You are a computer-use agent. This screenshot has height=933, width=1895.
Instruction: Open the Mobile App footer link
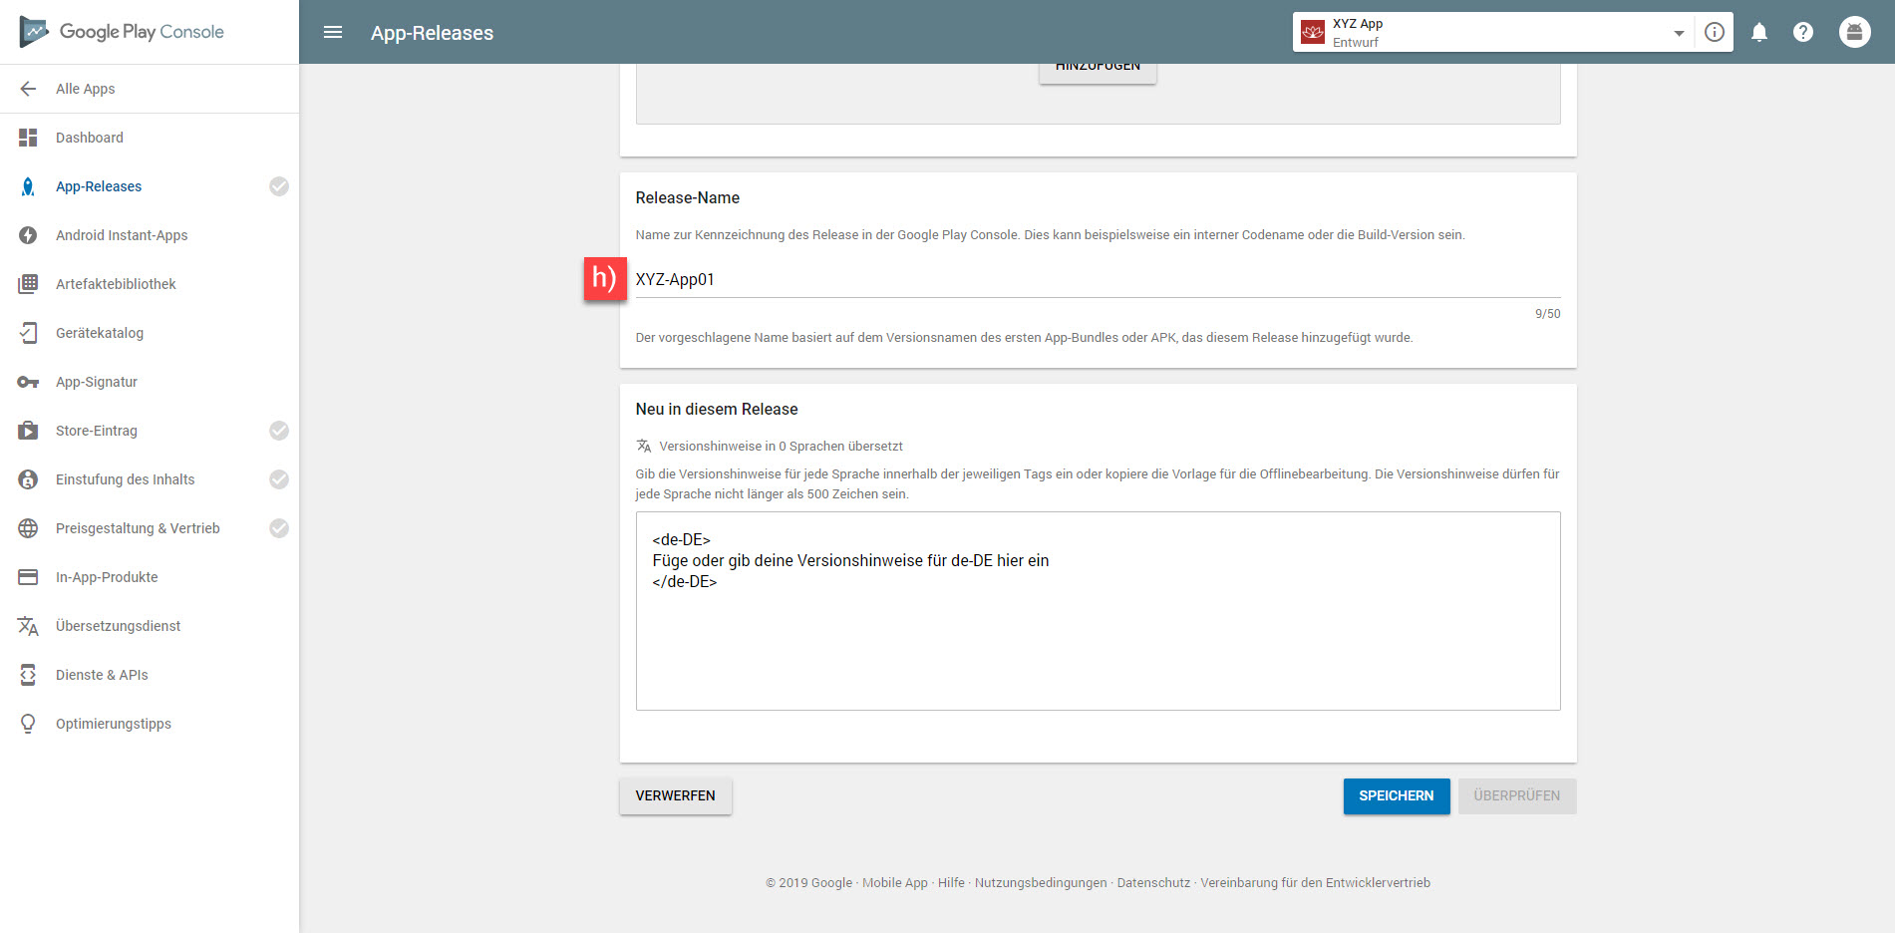click(x=895, y=883)
